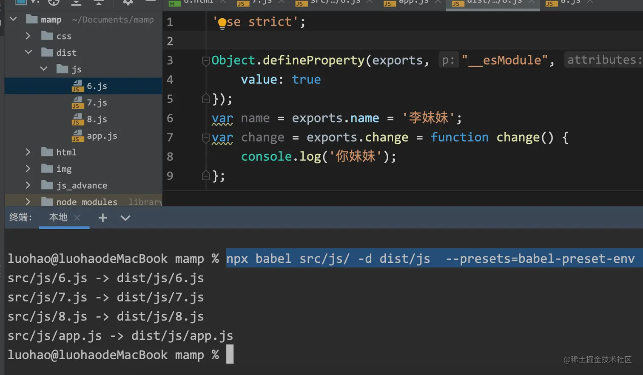The width and height of the screenshot is (643, 375).
Task: Click the attributes: parameter hint
Action: 603,60
